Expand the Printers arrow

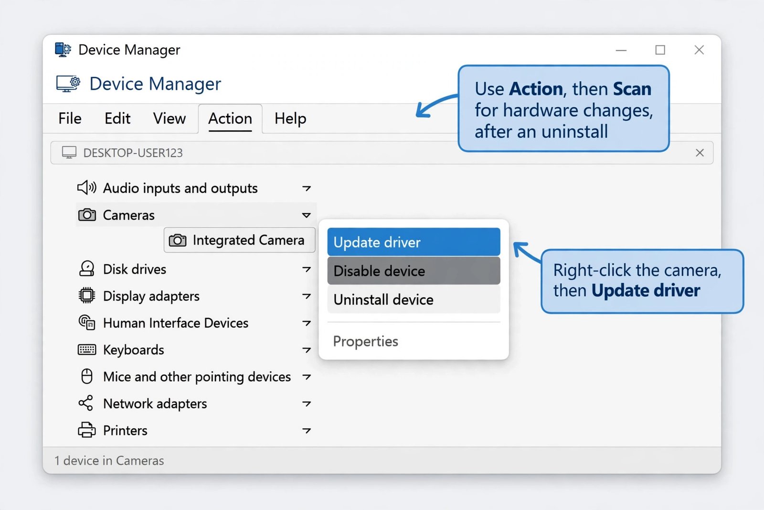307,430
